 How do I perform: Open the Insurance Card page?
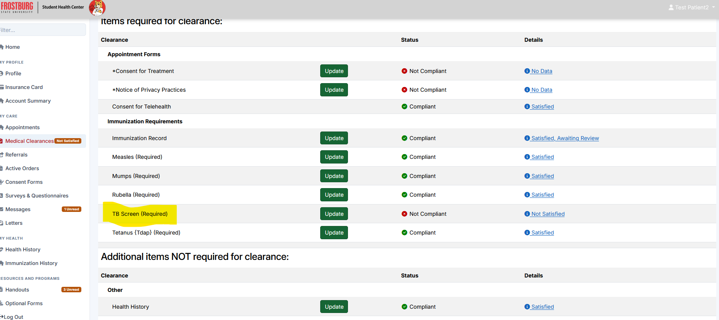coord(24,87)
